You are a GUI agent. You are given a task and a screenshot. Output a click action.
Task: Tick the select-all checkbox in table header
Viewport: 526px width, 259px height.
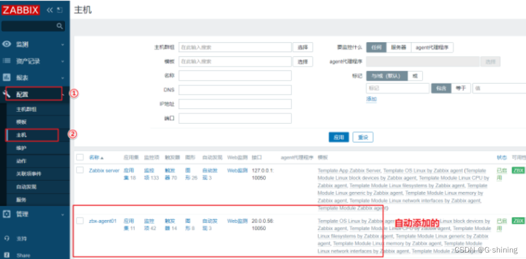[x=80, y=157]
